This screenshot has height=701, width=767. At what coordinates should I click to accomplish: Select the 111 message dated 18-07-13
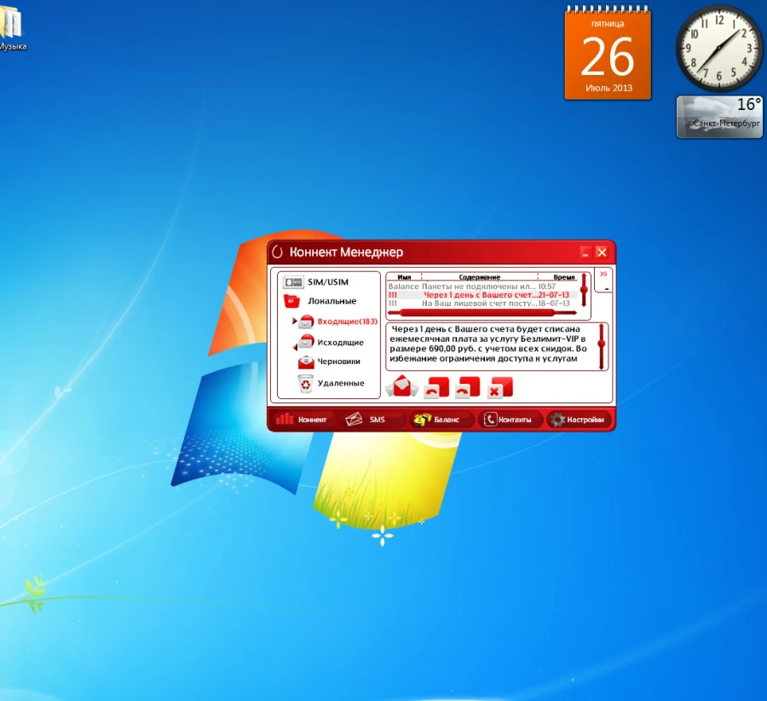point(482,304)
